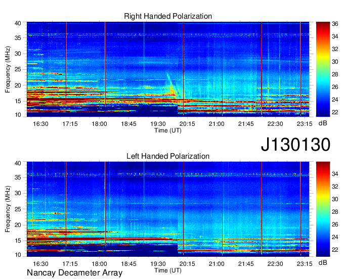Click the 20 MHz tick on the bottom plot
This screenshot has width=344, height=279.
tap(18, 225)
